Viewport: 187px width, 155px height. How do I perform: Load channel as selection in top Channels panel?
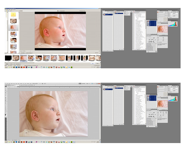click(x=151, y=34)
